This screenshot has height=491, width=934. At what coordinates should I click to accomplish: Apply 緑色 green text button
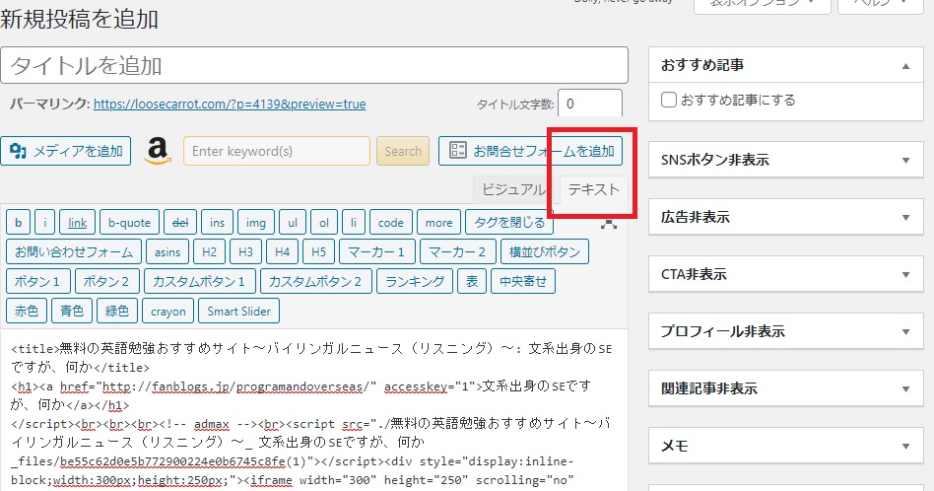click(x=117, y=311)
